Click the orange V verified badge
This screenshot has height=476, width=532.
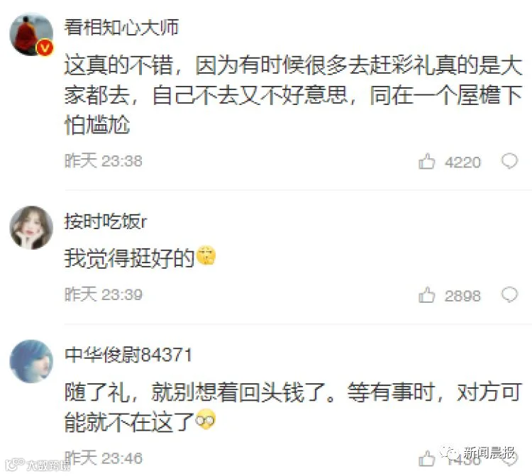(x=45, y=48)
